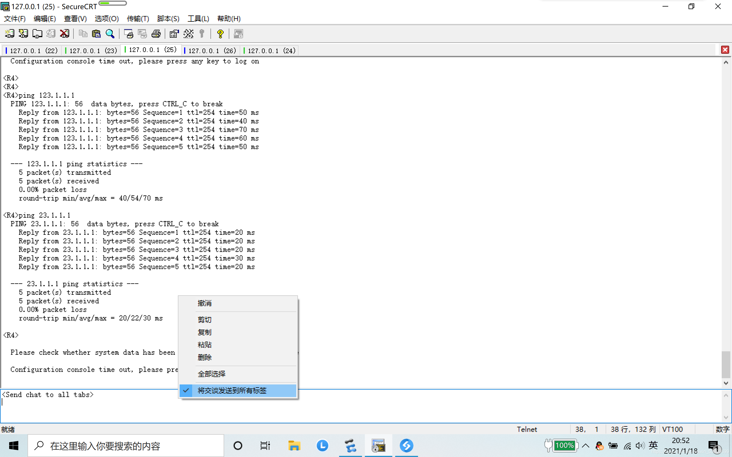Select the 127.0.0.1 (25) tab
The width and height of the screenshot is (732, 457).
(151, 50)
